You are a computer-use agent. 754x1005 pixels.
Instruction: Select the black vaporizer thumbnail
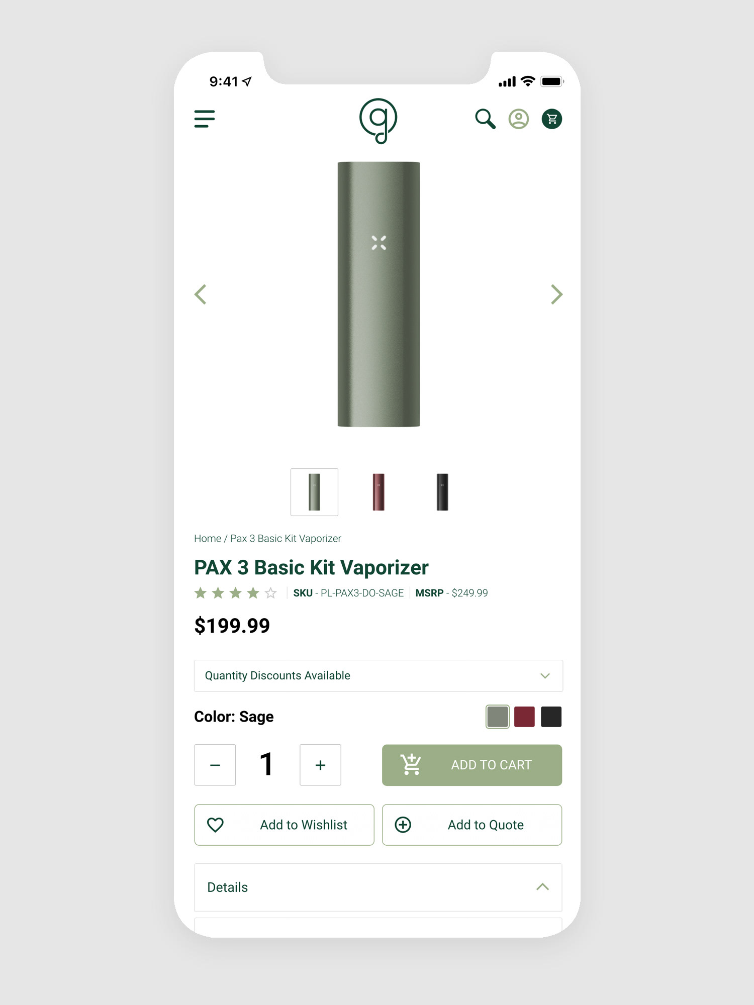442,492
